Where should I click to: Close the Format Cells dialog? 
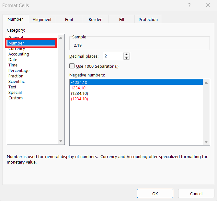tap(208, 5)
